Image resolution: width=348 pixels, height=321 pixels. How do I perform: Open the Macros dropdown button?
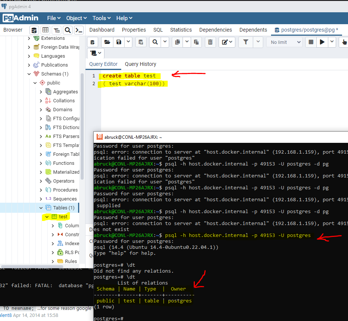tap(96, 53)
